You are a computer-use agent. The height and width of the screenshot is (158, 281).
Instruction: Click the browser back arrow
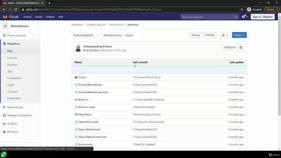click(x=4, y=10)
